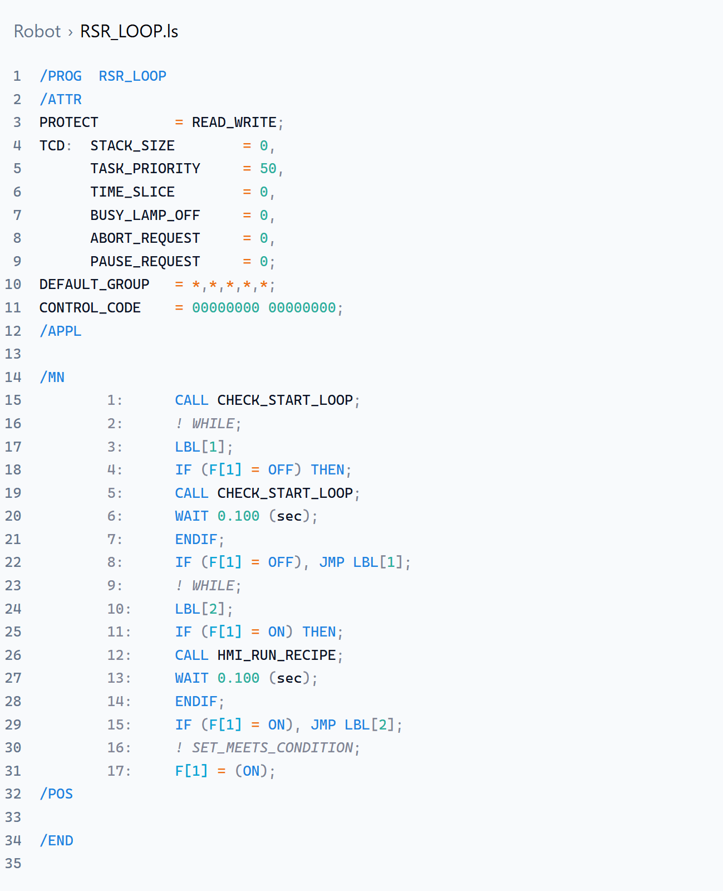This screenshot has width=723, height=891.
Task: Click the ABORT_REQUEST attribute
Action: tap(145, 238)
